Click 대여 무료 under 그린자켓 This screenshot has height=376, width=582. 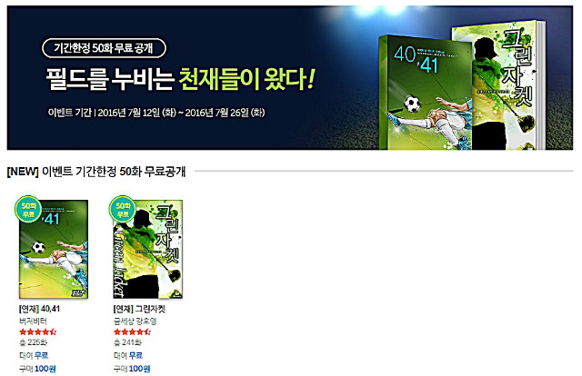[128, 355]
